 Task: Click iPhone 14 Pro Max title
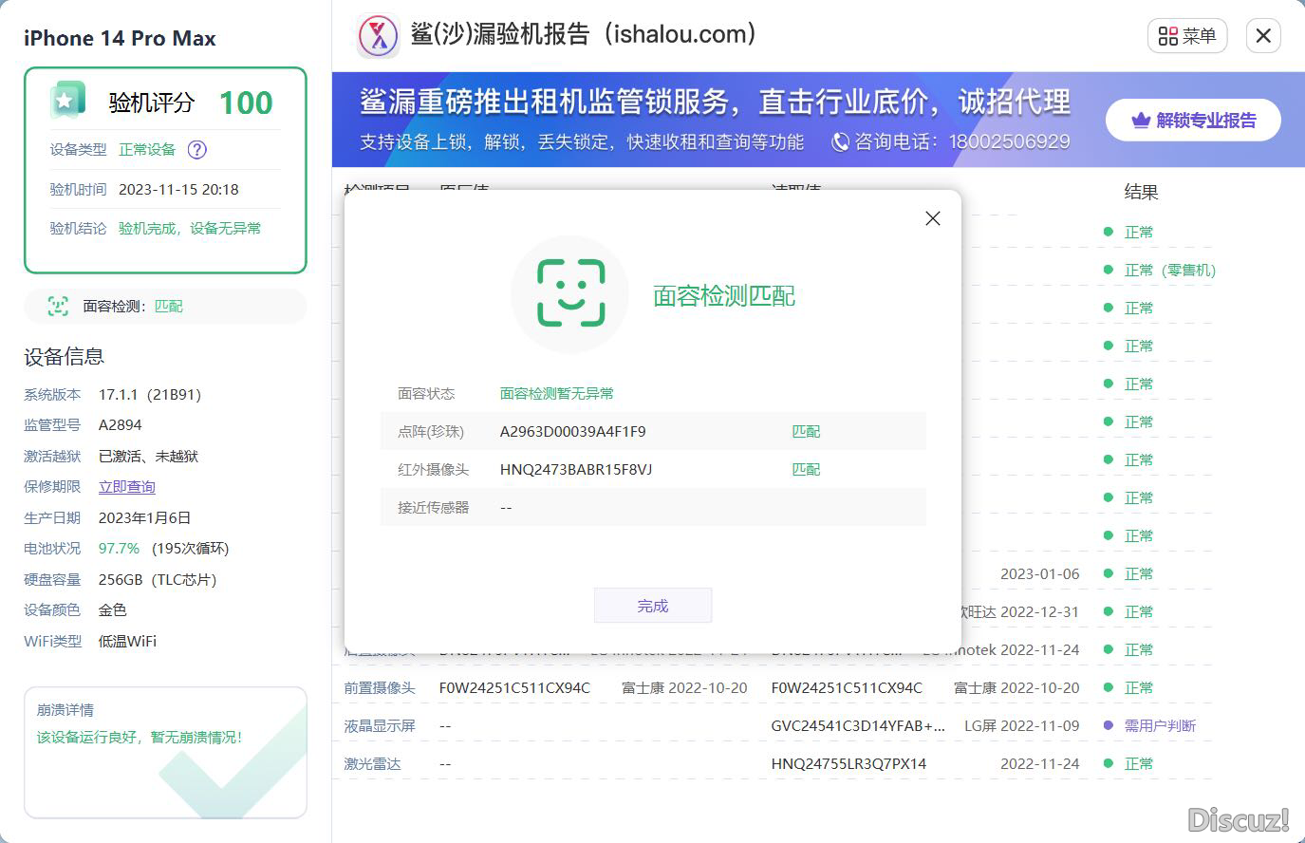[120, 39]
